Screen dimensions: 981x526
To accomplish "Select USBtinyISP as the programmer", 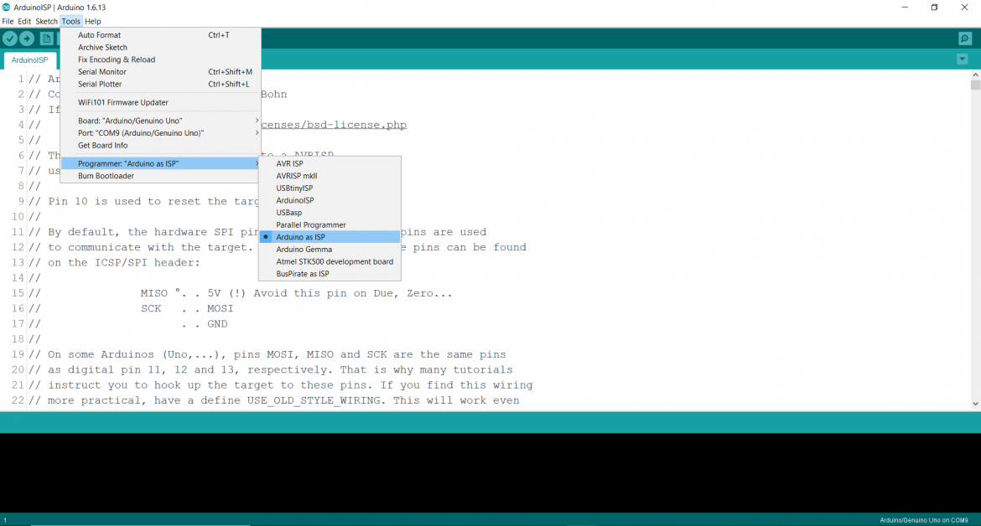I will click(295, 188).
